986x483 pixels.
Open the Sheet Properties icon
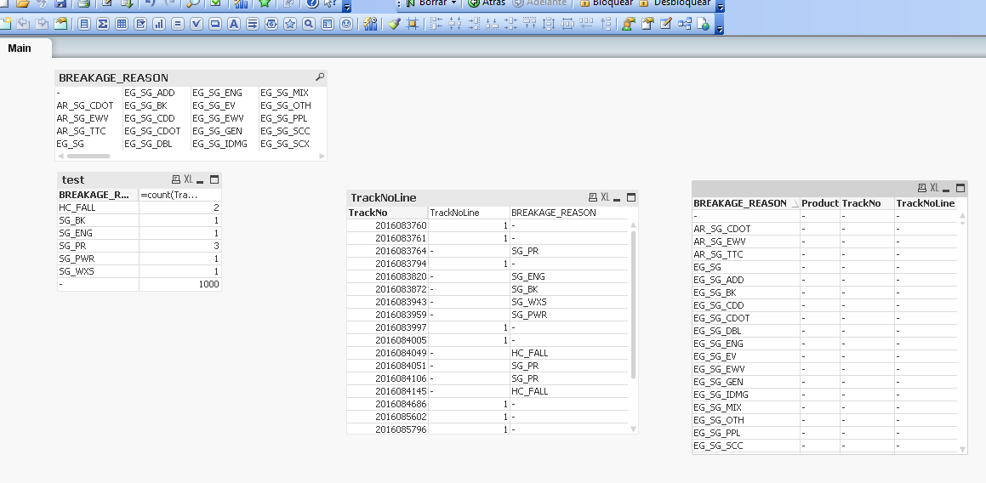pyautogui.click(x=60, y=24)
